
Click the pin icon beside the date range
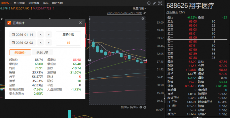pyautogui.click(x=145, y=13)
